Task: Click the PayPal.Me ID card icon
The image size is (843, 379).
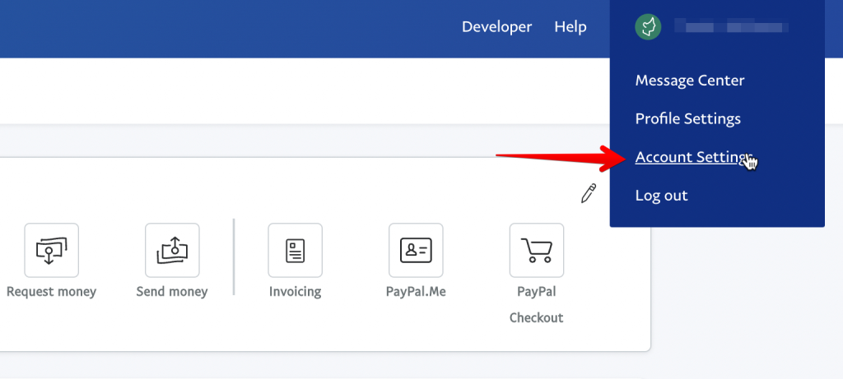Action: tap(416, 250)
